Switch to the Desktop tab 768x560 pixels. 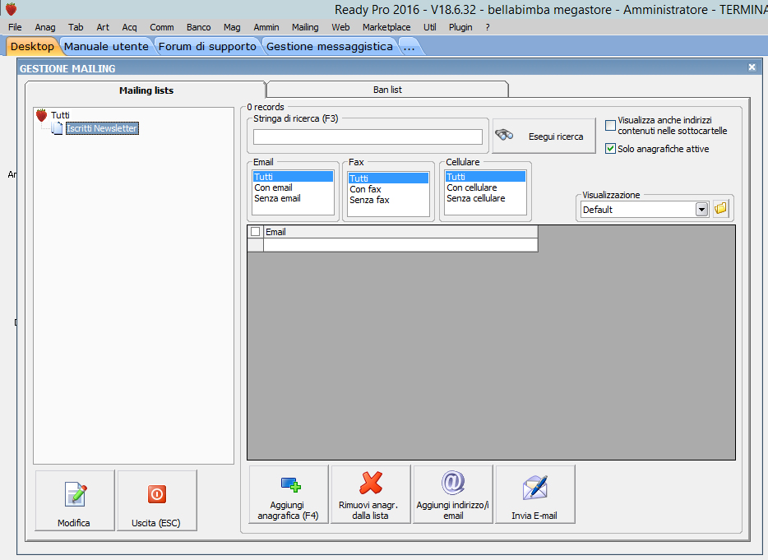(x=32, y=47)
